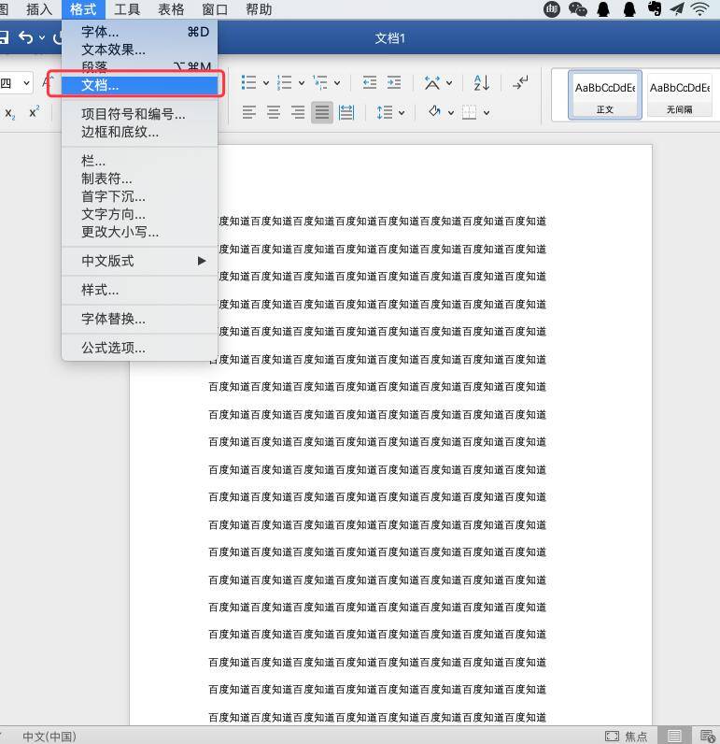Switch to print layout view in status bar

(674, 736)
